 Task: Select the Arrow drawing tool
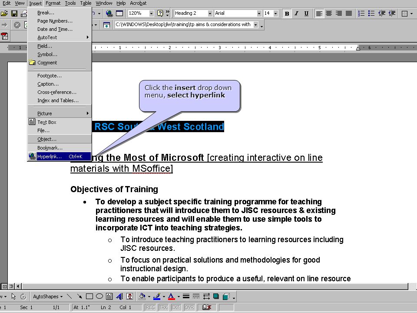79,296
